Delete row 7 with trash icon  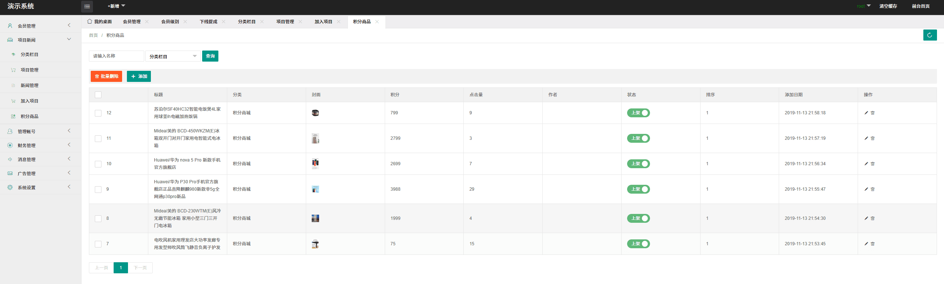(873, 244)
